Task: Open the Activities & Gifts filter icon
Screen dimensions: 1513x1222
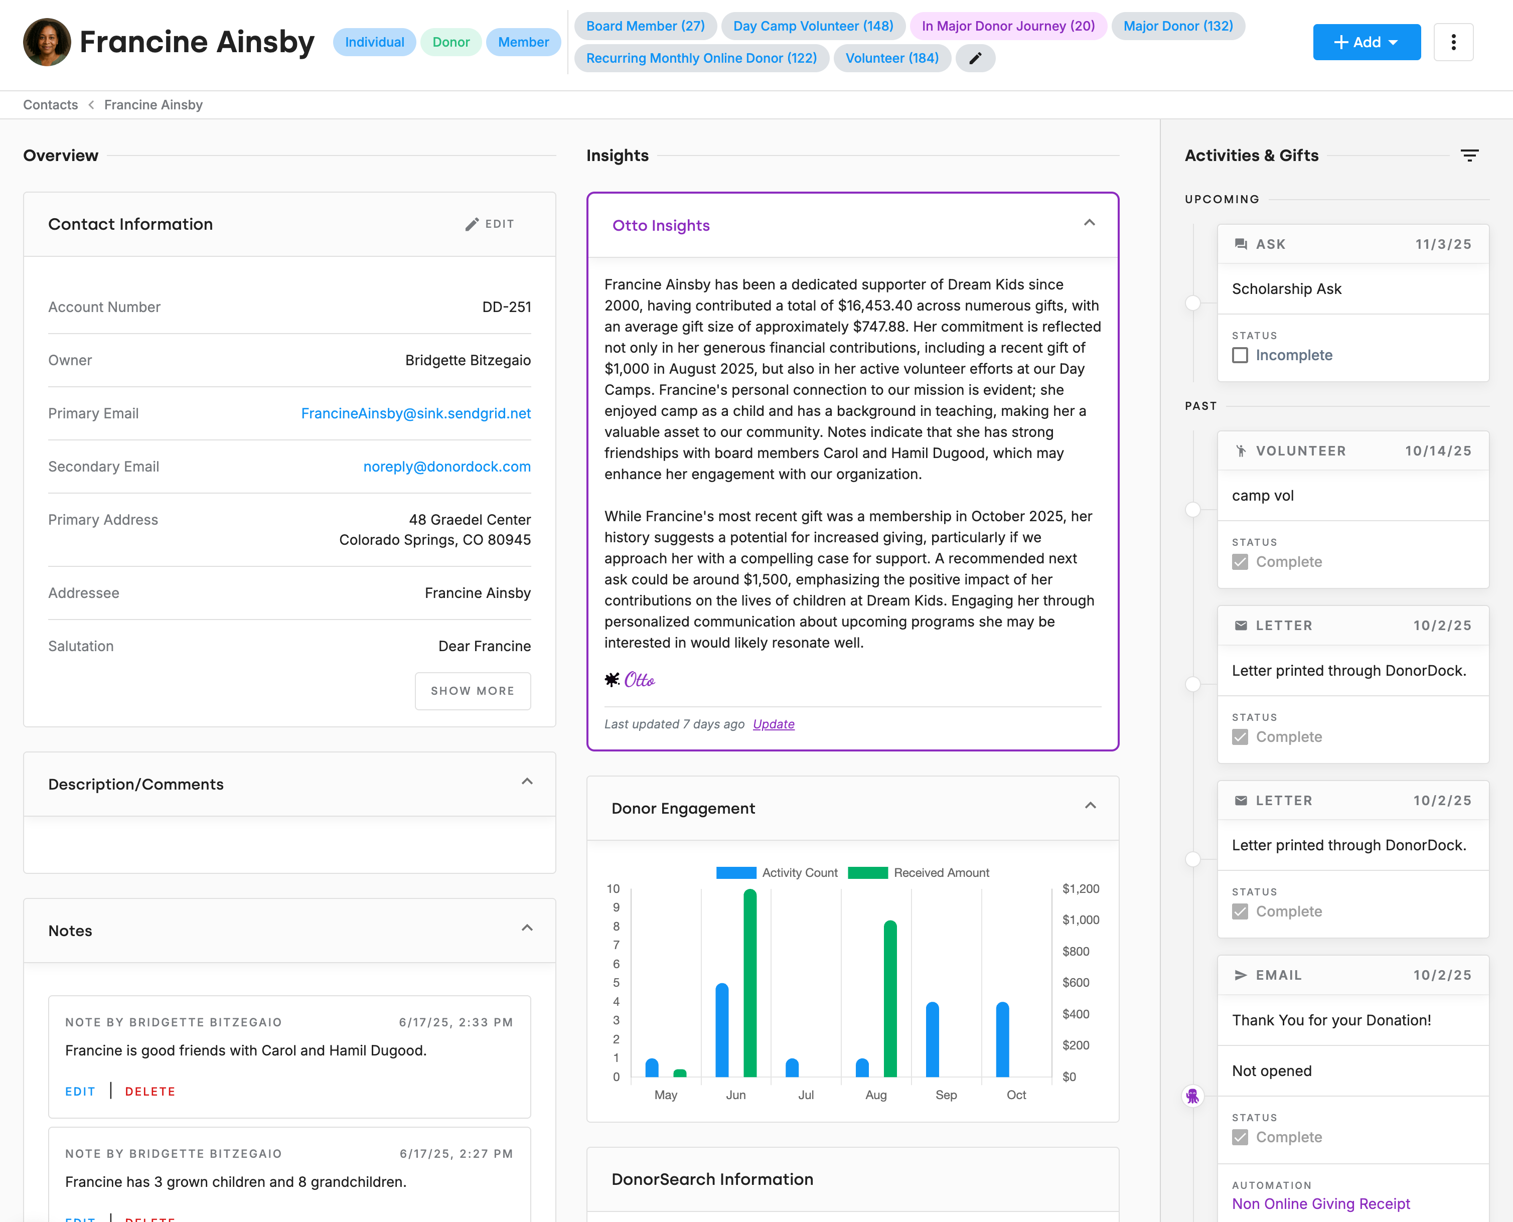Action: tap(1469, 156)
